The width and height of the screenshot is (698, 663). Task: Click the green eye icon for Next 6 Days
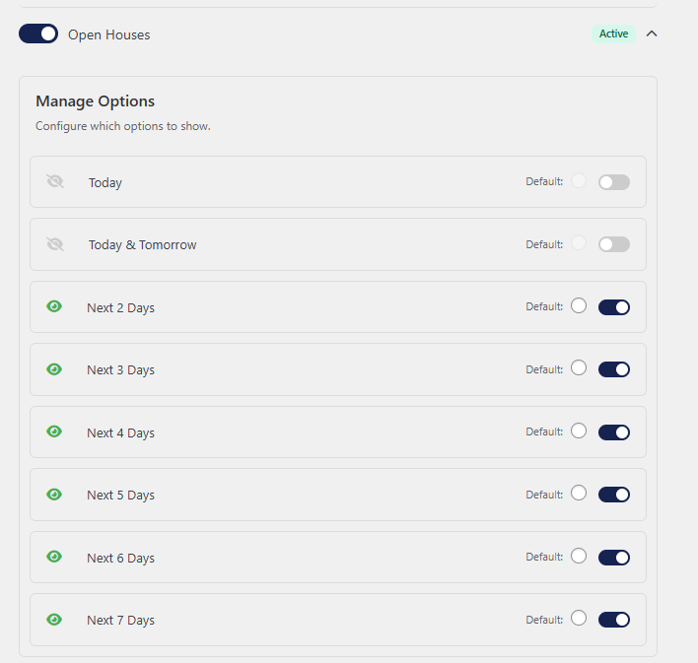pyautogui.click(x=54, y=557)
